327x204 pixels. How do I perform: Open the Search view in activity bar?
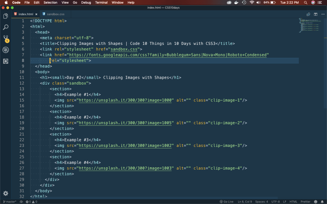click(6, 27)
